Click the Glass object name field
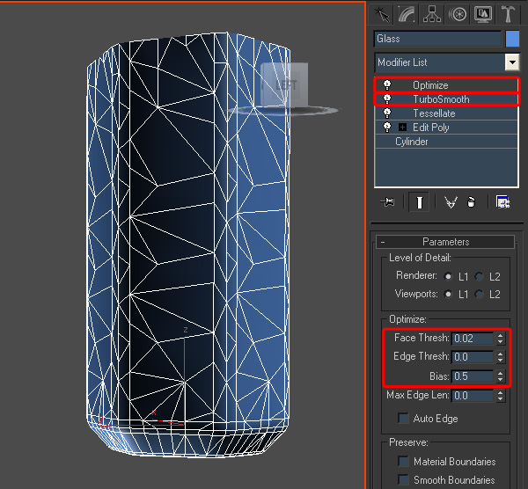 pyautogui.click(x=437, y=39)
